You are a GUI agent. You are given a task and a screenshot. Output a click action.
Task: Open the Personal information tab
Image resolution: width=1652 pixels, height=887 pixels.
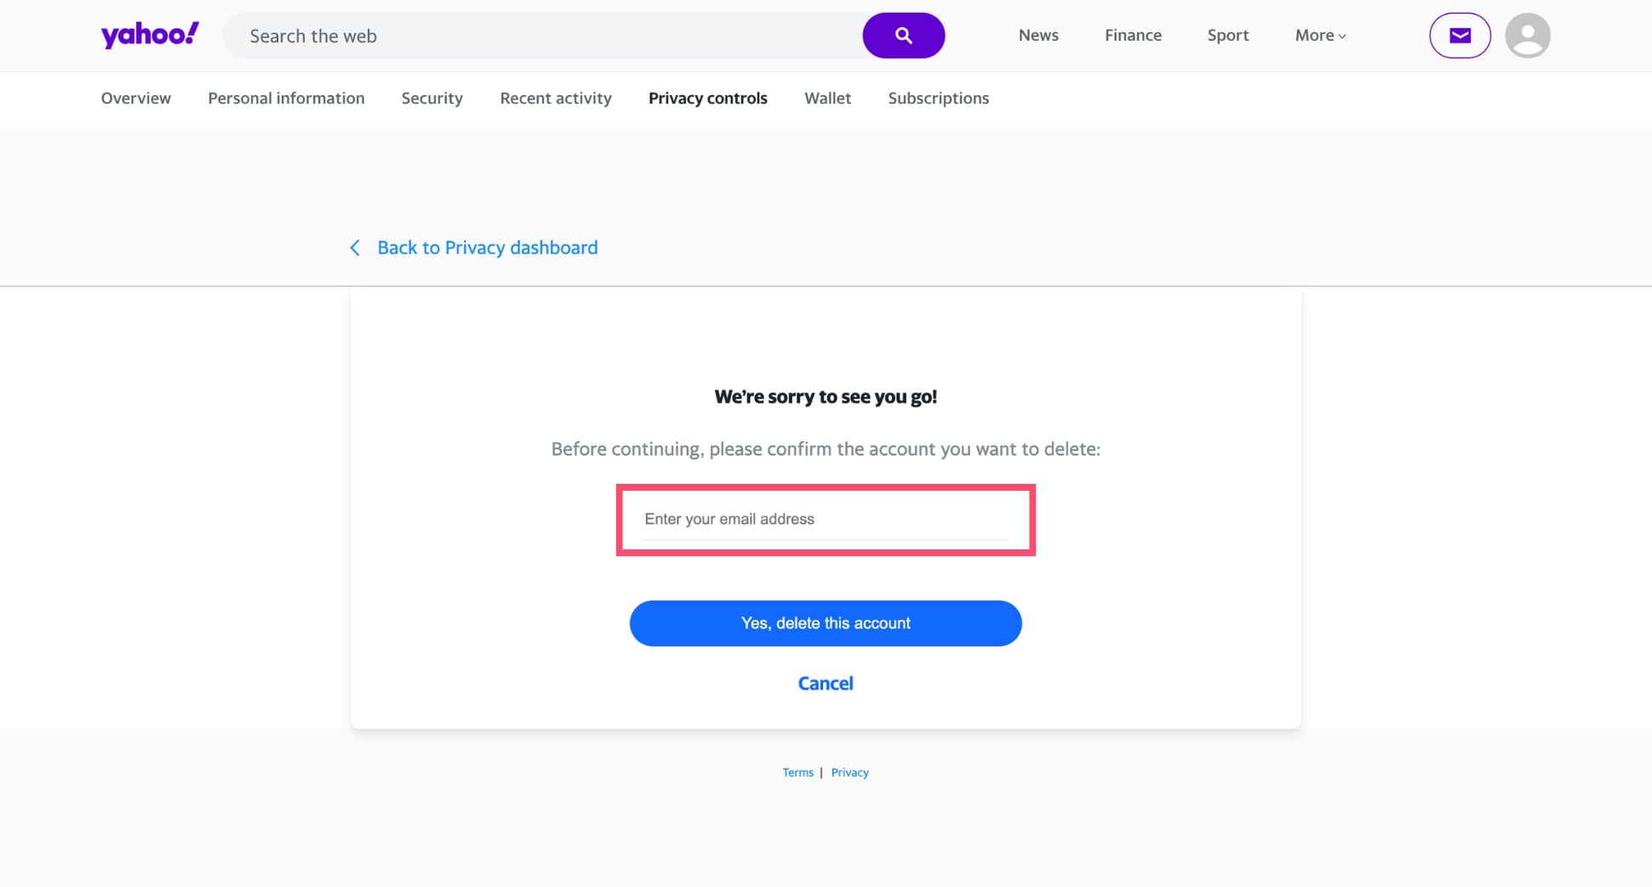(286, 98)
